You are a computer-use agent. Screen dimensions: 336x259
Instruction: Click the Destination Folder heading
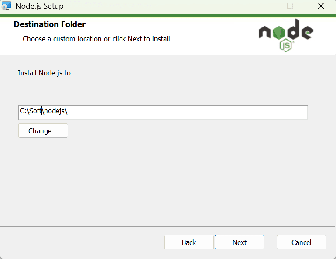click(50, 24)
